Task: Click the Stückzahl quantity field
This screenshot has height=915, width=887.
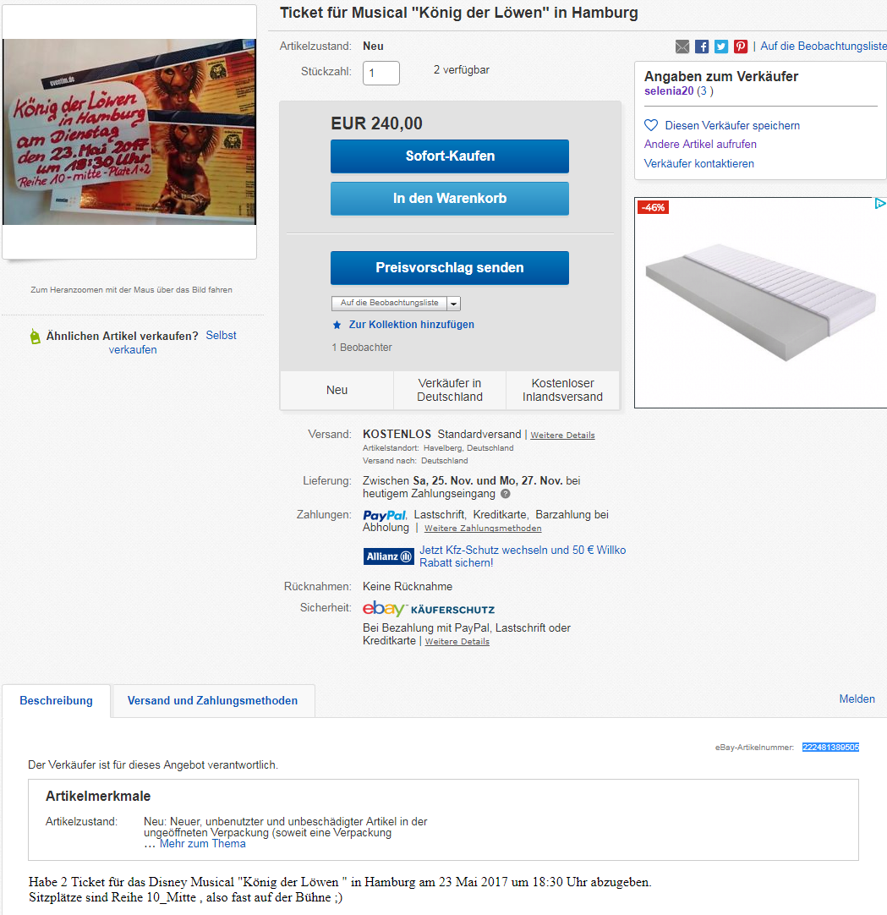Action: point(381,74)
